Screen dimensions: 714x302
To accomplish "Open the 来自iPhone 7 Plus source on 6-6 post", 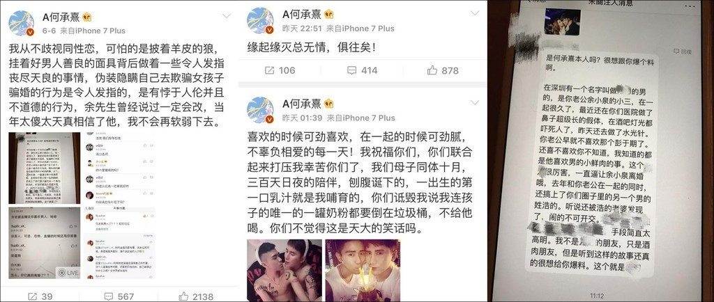I will [x=93, y=31].
